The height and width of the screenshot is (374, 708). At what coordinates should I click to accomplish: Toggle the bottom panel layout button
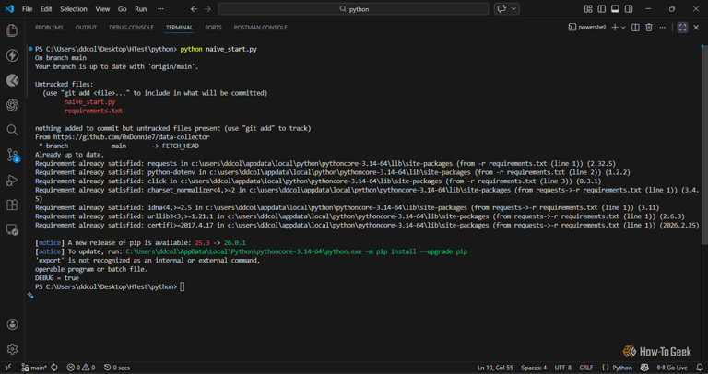click(x=615, y=9)
